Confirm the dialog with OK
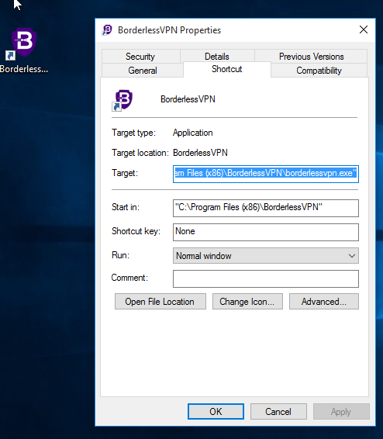The image size is (383, 439). (x=216, y=412)
